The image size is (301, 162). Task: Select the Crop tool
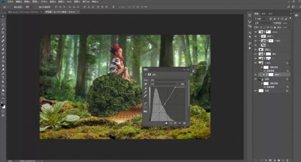[3, 32]
